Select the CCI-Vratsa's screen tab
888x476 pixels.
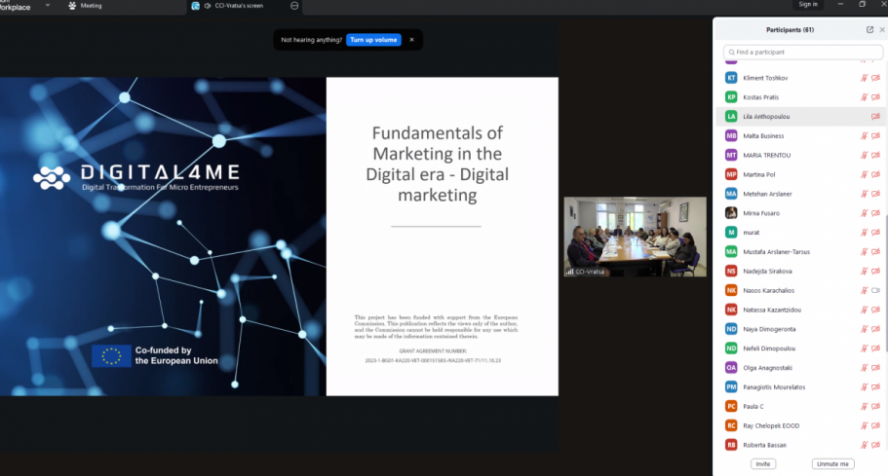pyautogui.click(x=239, y=5)
